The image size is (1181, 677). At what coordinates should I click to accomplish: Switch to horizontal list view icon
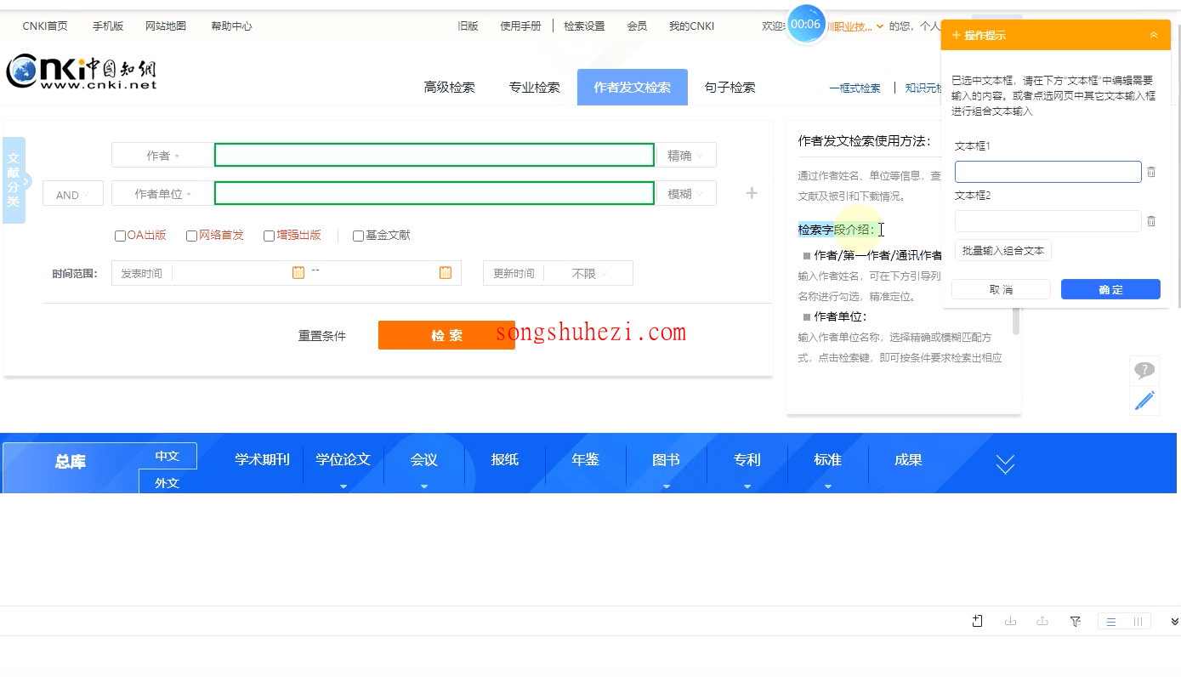point(1110,623)
